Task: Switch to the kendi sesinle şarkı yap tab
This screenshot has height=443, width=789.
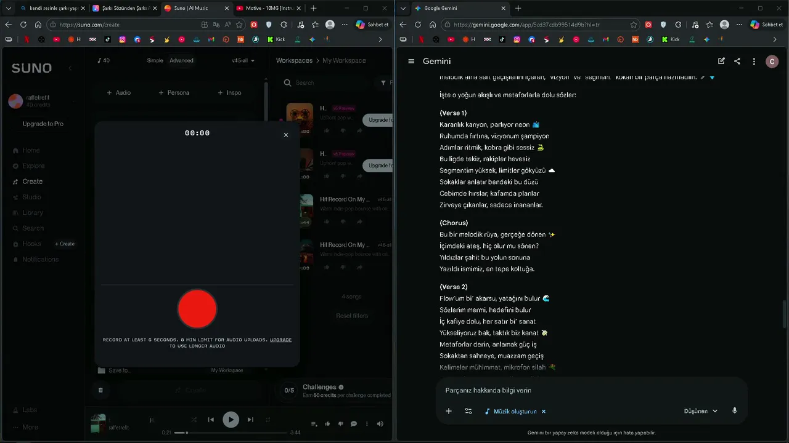Action: coord(52,8)
